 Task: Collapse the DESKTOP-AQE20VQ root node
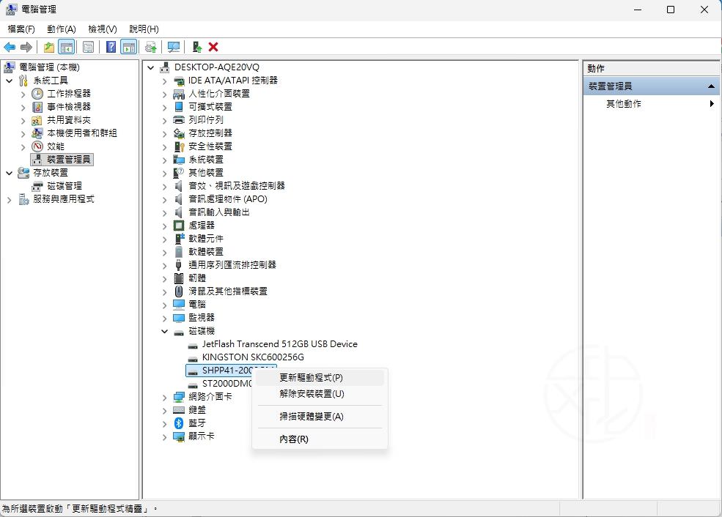150,66
